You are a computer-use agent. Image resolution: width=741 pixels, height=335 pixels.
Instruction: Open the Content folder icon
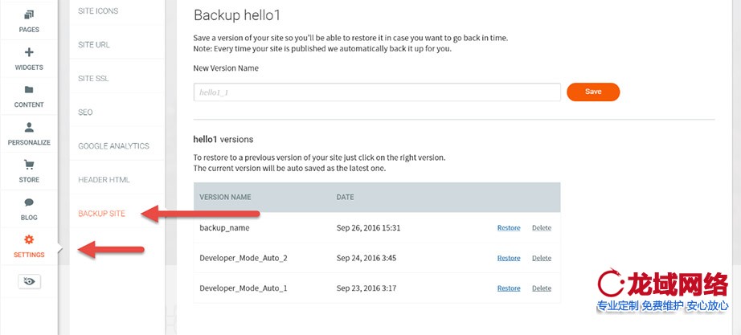[29, 90]
